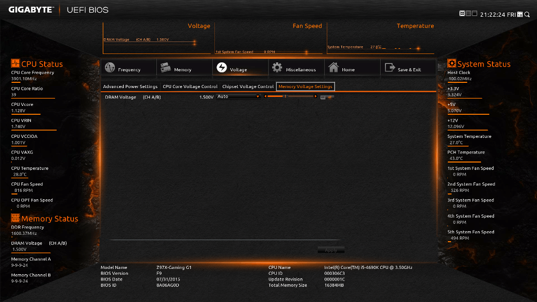This screenshot has width=537, height=302.
Task: Click the DRAM Voltage slider handle
Action: [285, 96]
